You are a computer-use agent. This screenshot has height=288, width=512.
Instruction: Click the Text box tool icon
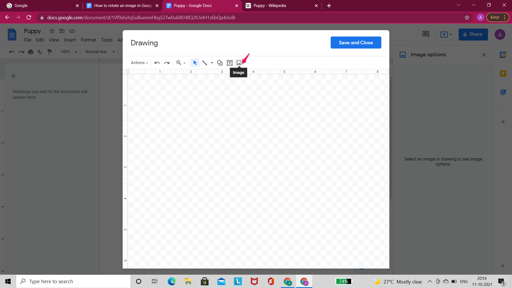pos(229,63)
